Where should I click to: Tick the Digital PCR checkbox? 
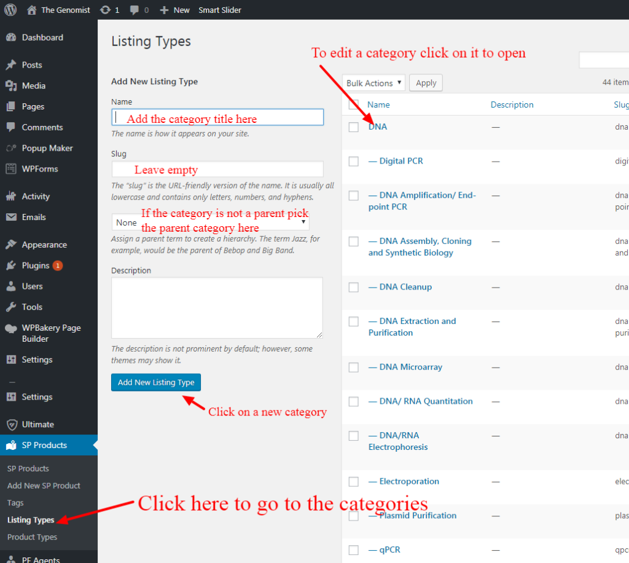coord(353,161)
